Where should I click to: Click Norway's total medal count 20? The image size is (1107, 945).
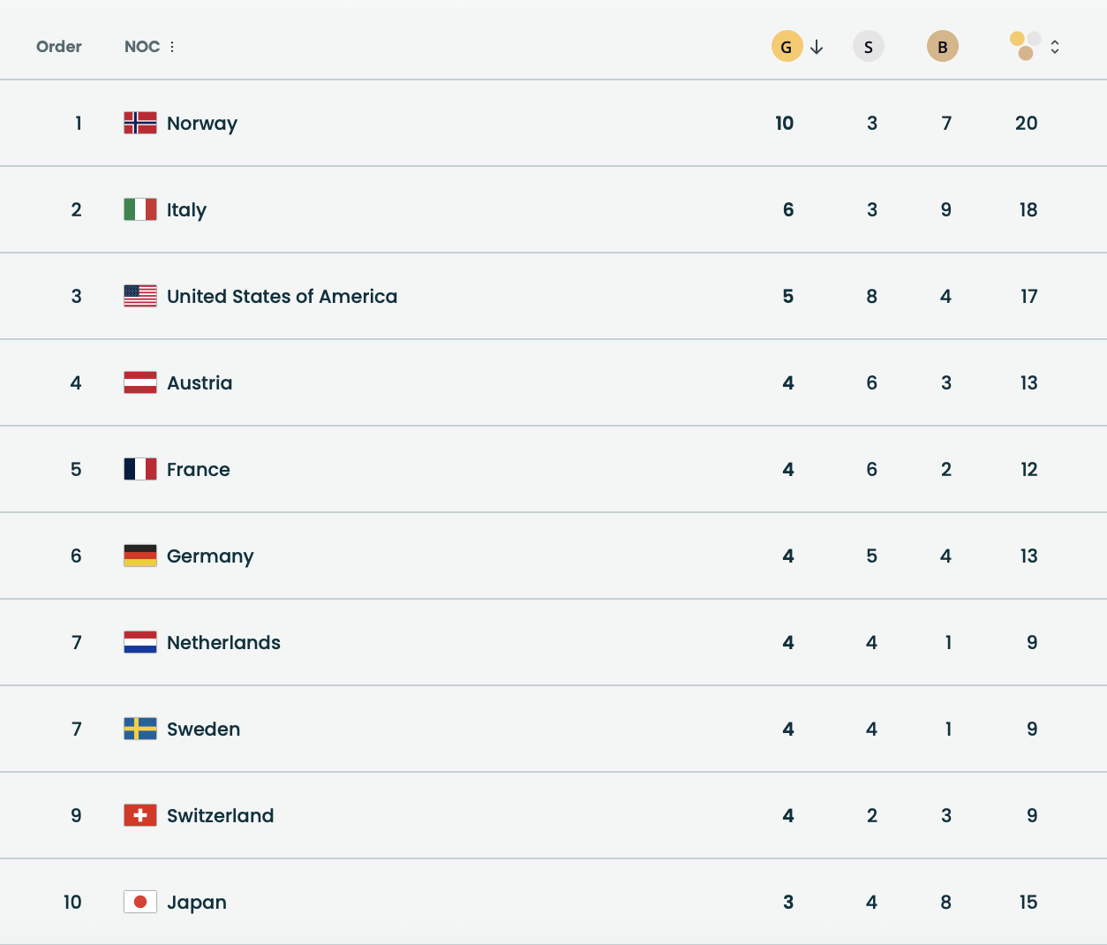(x=1026, y=123)
